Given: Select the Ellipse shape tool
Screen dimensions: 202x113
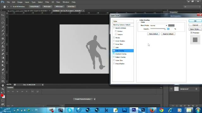Looking at the screenshot, I should 3,81.
